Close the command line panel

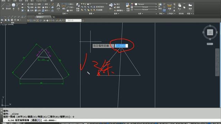tap(1, 111)
